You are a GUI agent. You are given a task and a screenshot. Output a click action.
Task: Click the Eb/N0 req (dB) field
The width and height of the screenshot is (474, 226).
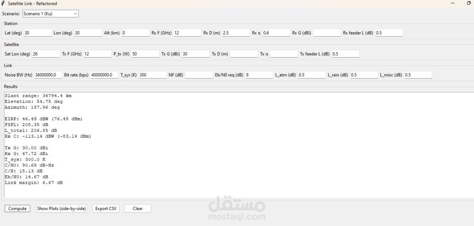(x=259, y=75)
